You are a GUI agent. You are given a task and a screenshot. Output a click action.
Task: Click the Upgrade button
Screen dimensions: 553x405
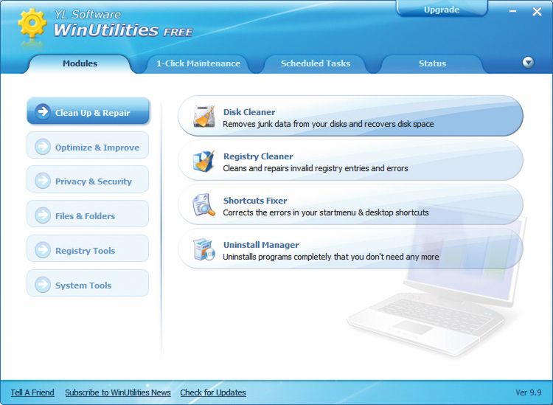[x=442, y=10]
